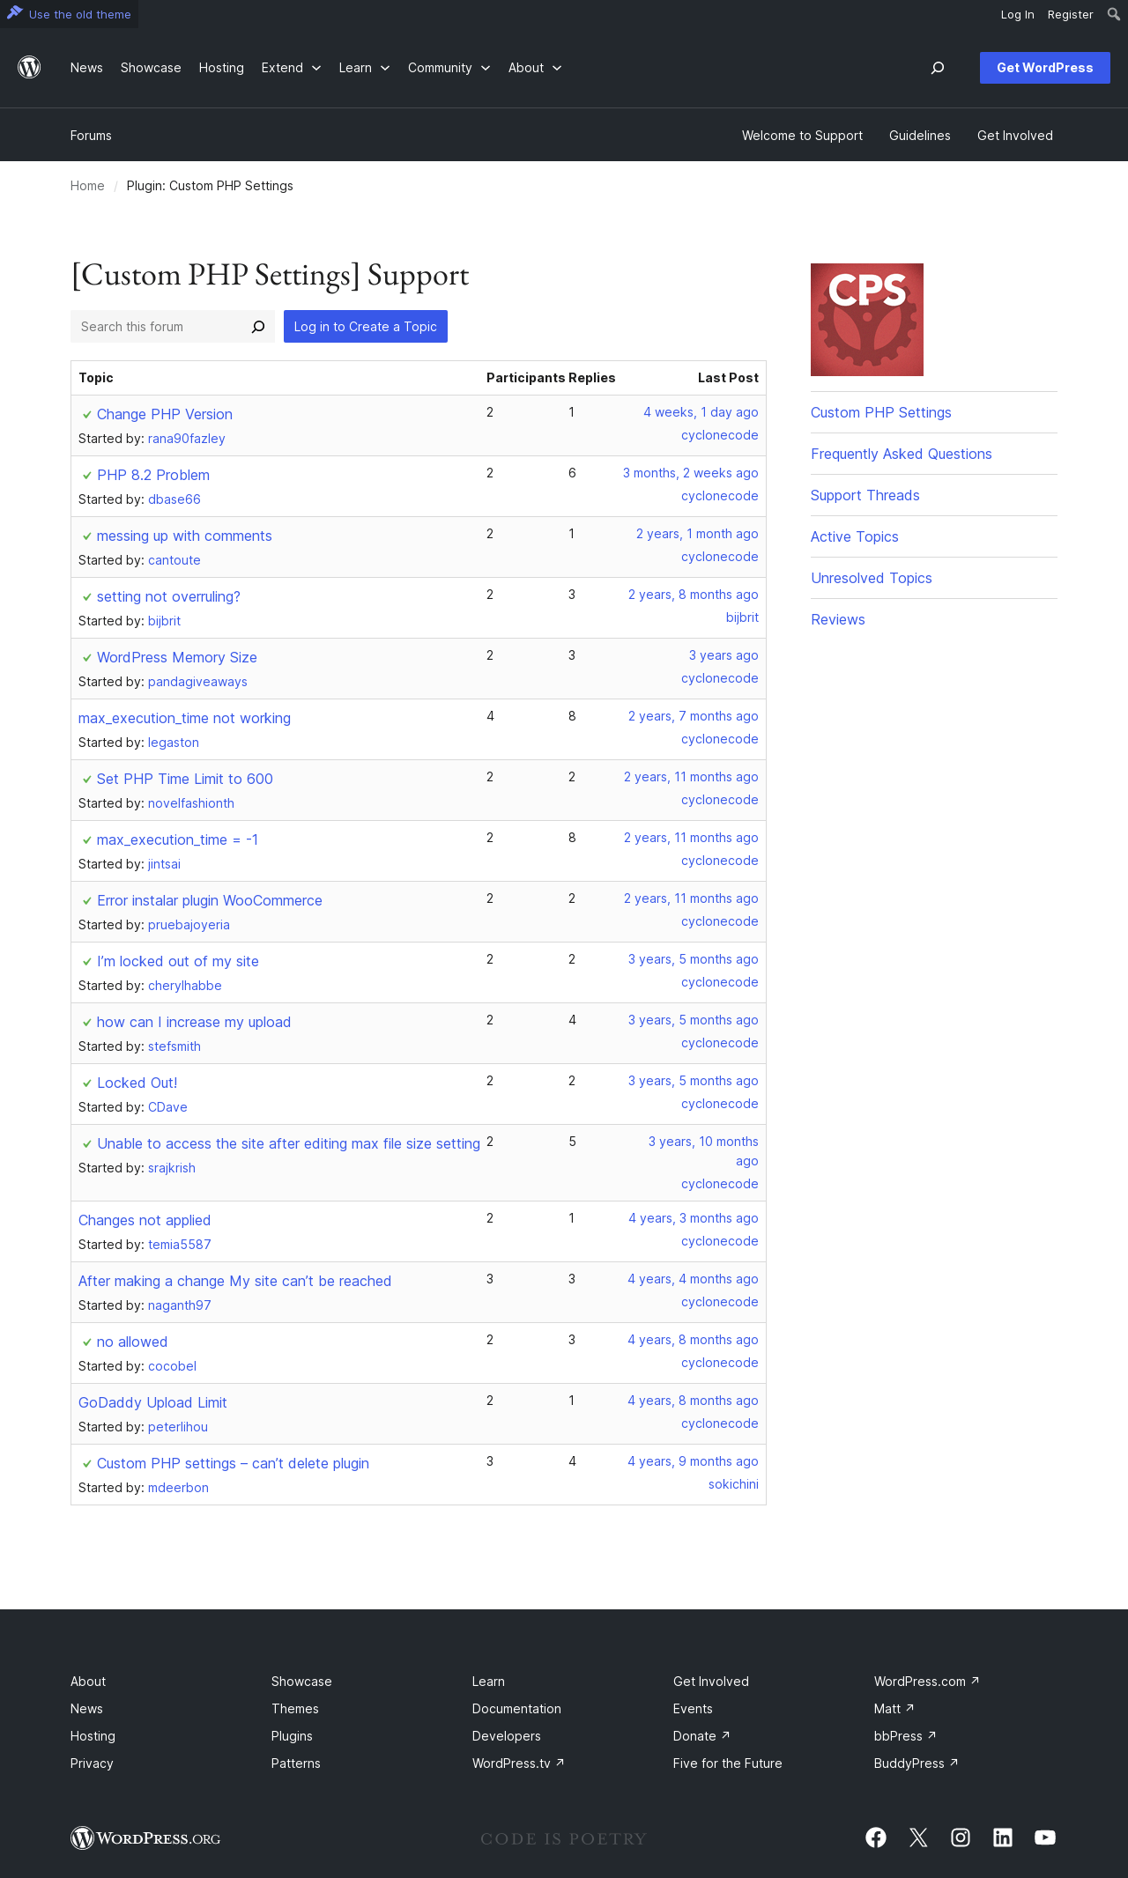
Task: Open the X social icon in footer
Action: point(918,1837)
